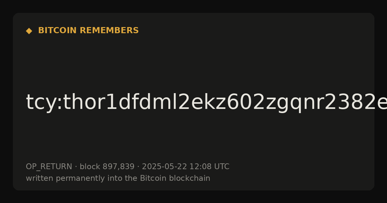Click the OP_RETURN label
This screenshot has width=387, height=203.
[49, 167]
